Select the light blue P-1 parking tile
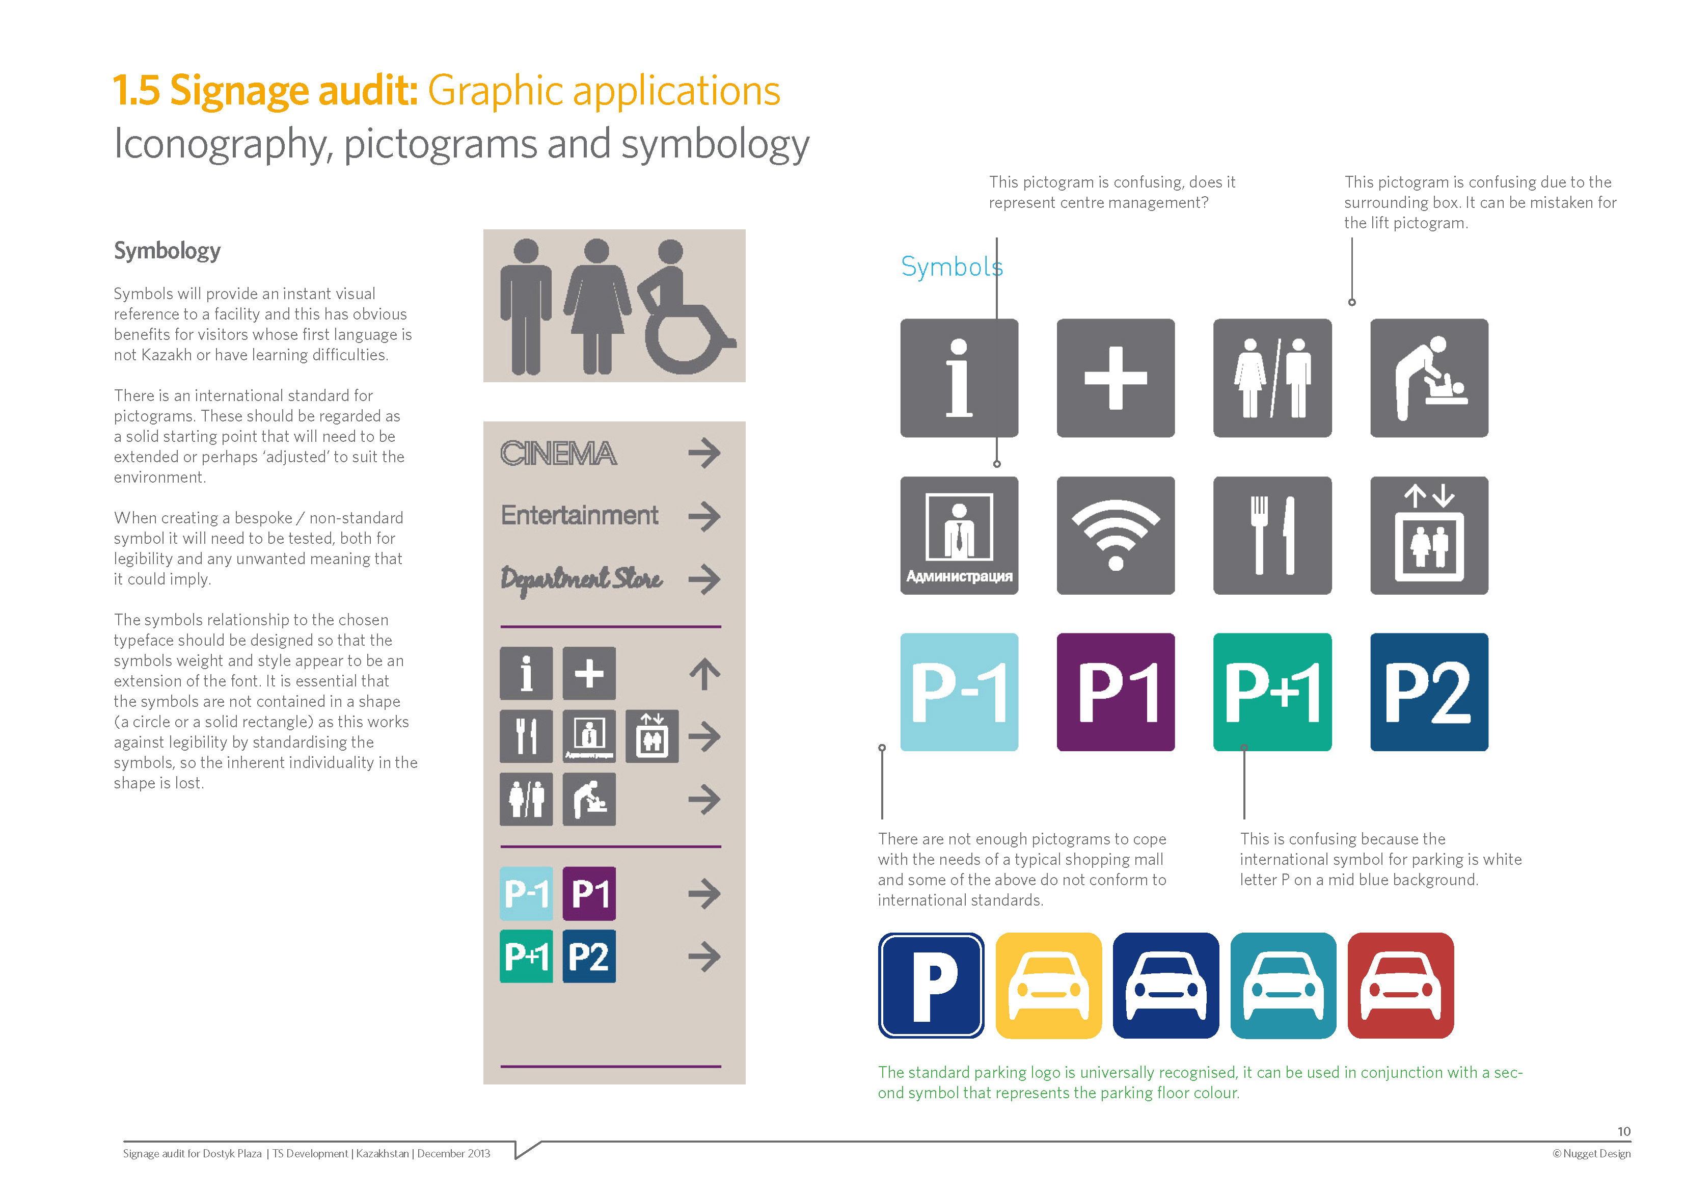 (959, 692)
